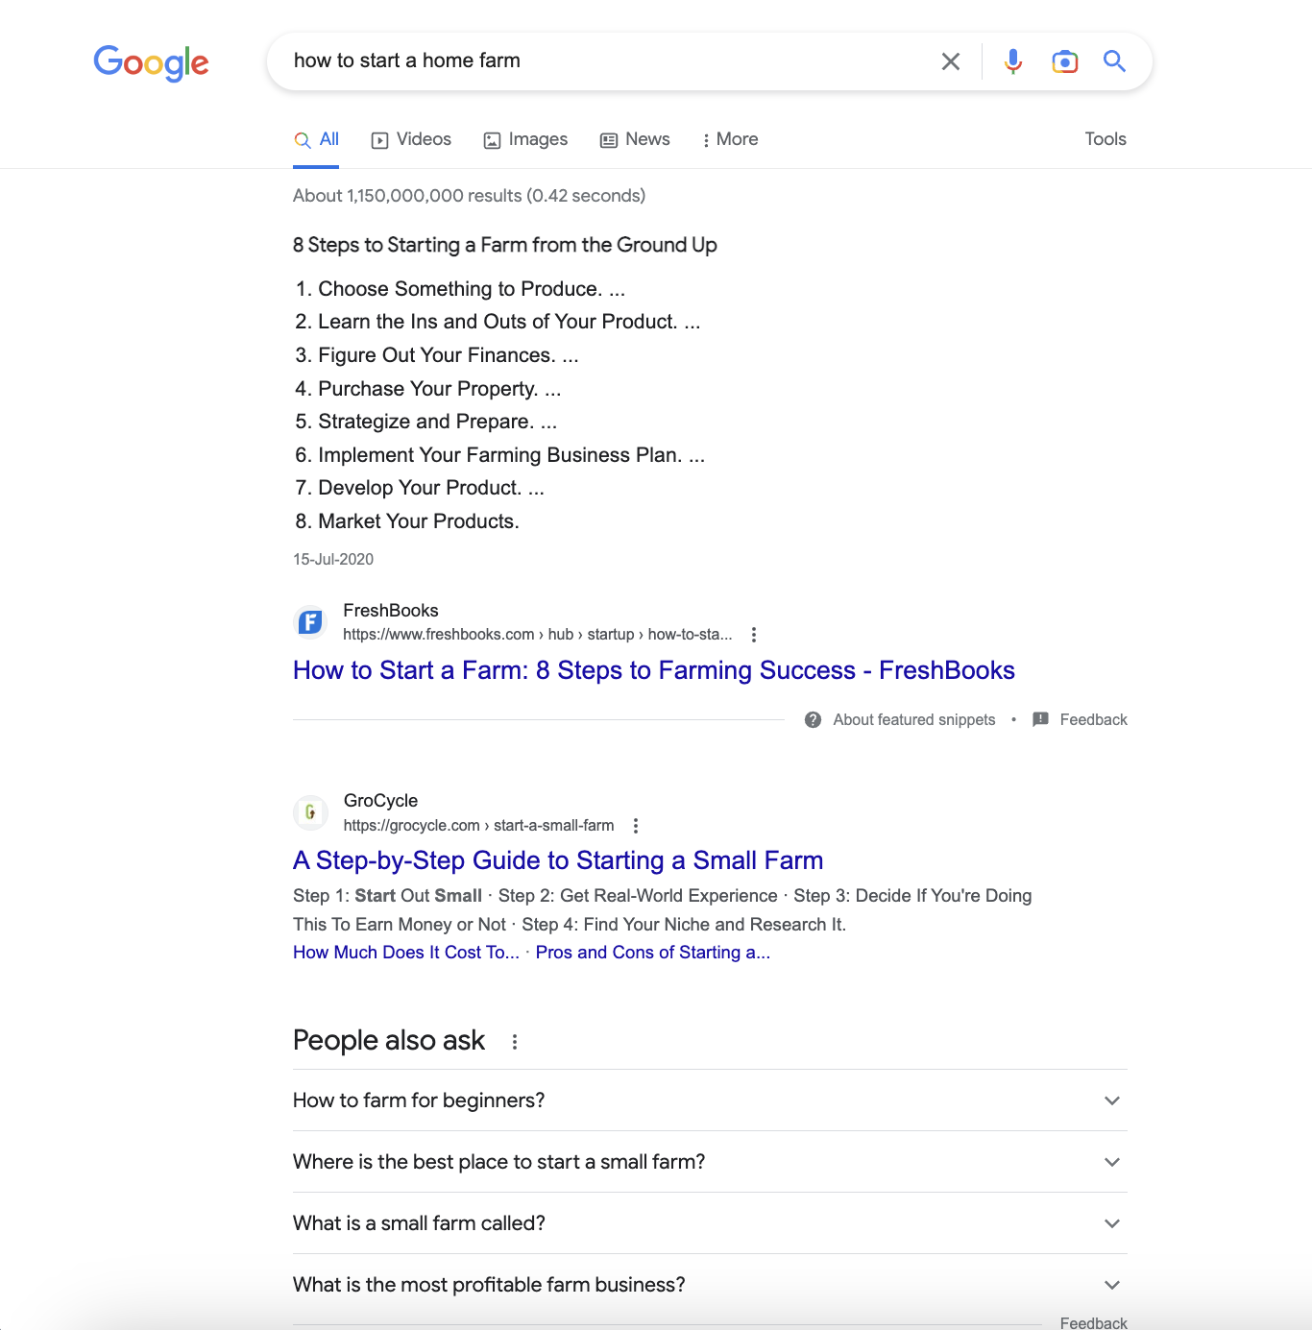The image size is (1312, 1330).
Task: Expand "How to farm for beginners?" question
Action: pyautogui.click(x=710, y=1100)
